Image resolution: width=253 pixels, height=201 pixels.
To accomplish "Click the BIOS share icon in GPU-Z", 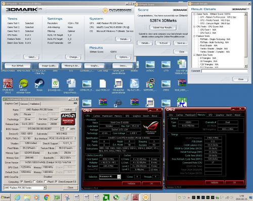I will coord(62,129).
